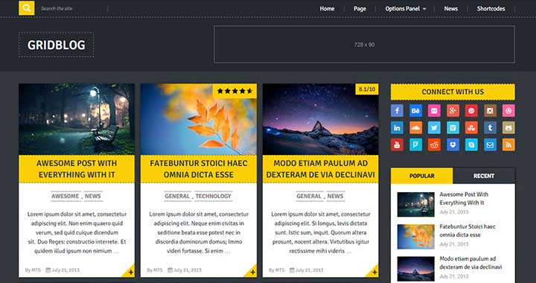Click the GRIDBLOG logo
The width and height of the screenshot is (536, 283).
(57, 45)
